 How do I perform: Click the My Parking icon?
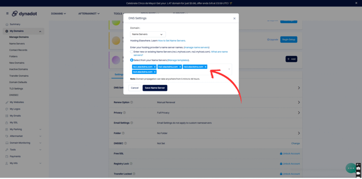[x=7, y=129]
